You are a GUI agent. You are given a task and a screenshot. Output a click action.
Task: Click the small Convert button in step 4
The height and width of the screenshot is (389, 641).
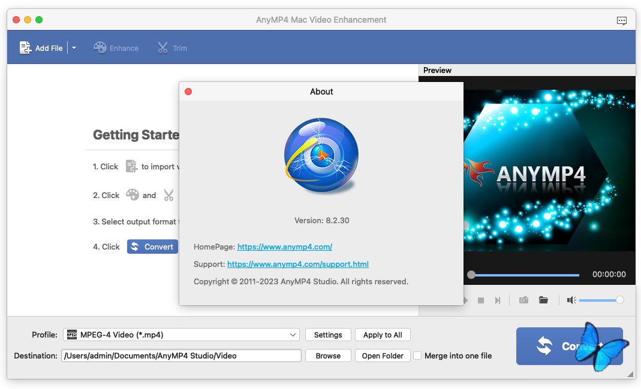pos(152,247)
